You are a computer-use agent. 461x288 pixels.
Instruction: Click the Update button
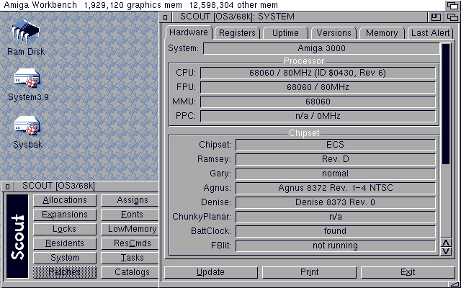pyautogui.click(x=211, y=272)
